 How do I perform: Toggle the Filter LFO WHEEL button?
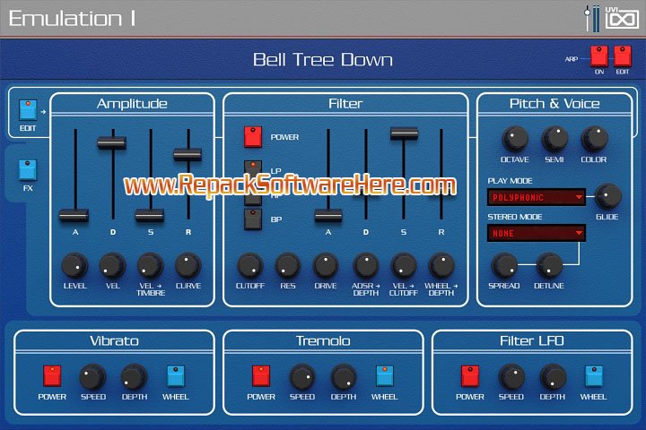[x=594, y=375]
